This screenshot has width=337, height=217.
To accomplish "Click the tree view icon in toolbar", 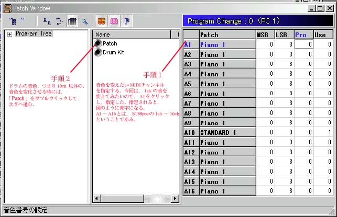I will pos(13,21).
